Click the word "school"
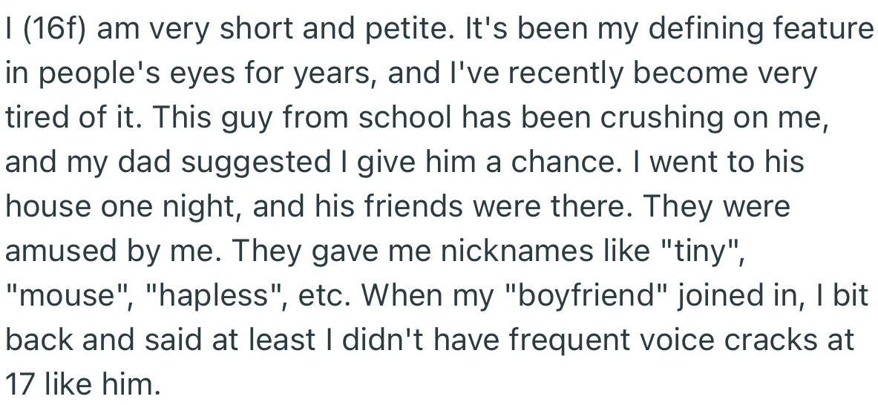Image resolution: width=878 pixels, height=405 pixels. [x=404, y=117]
